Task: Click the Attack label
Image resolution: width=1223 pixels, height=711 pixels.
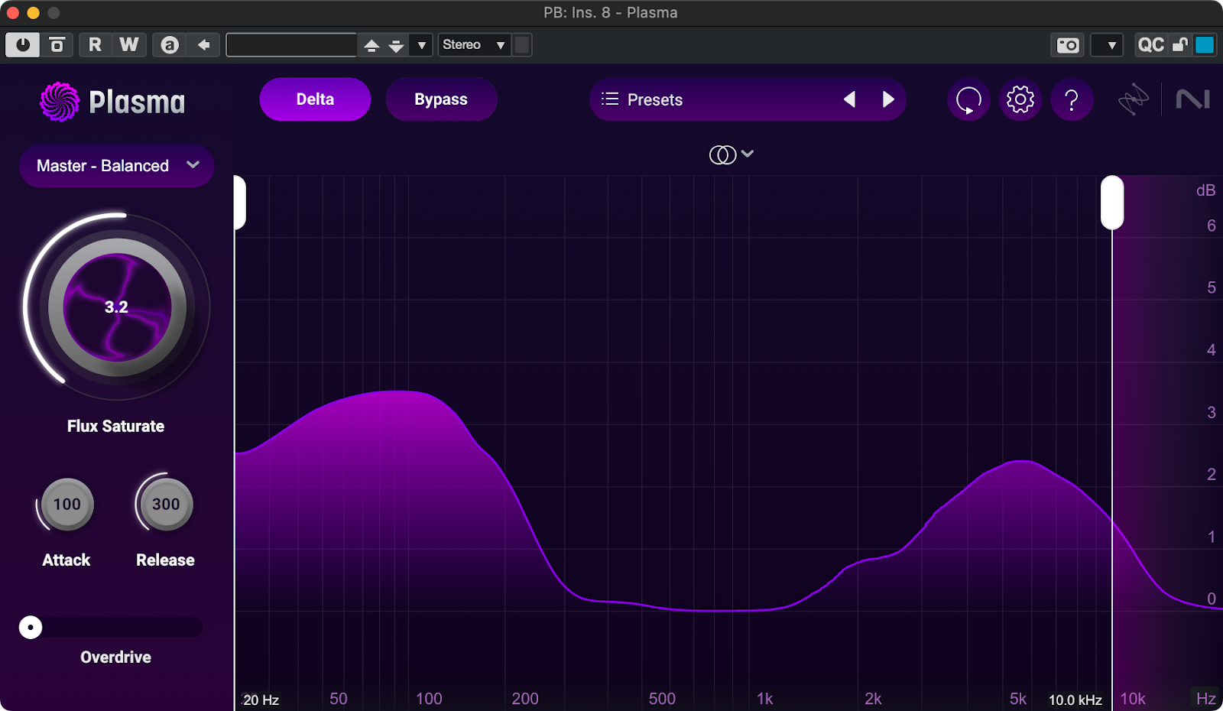Action: tap(67, 560)
